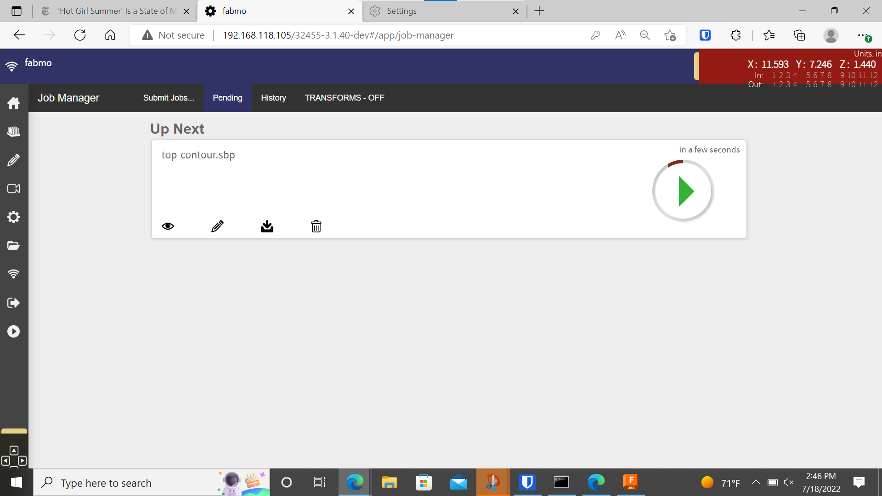Open the editor pencil in left sidebar

click(x=14, y=160)
